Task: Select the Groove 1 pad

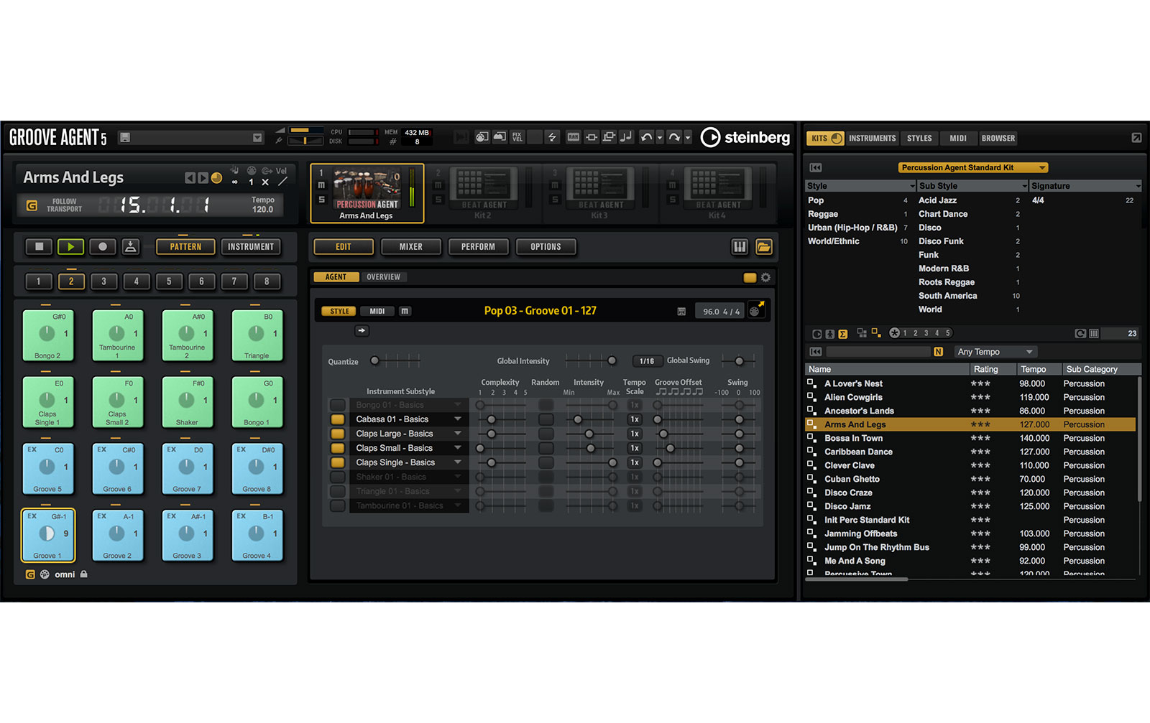Action: pyautogui.click(x=47, y=535)
